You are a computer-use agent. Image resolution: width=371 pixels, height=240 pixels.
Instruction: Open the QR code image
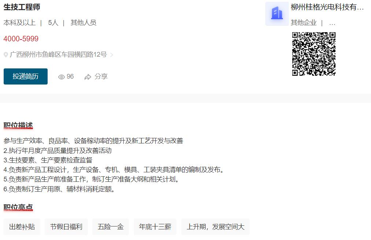click(314, 54)
